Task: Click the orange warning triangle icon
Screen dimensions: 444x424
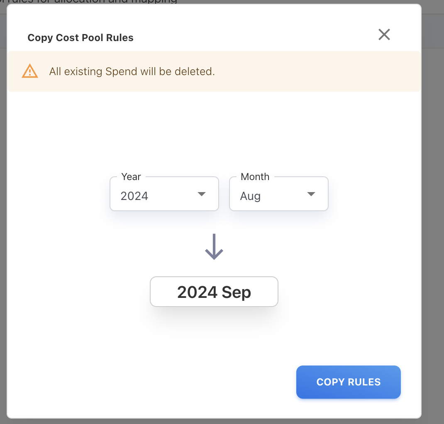Action: pyautogui.click(x=30, y=71)
